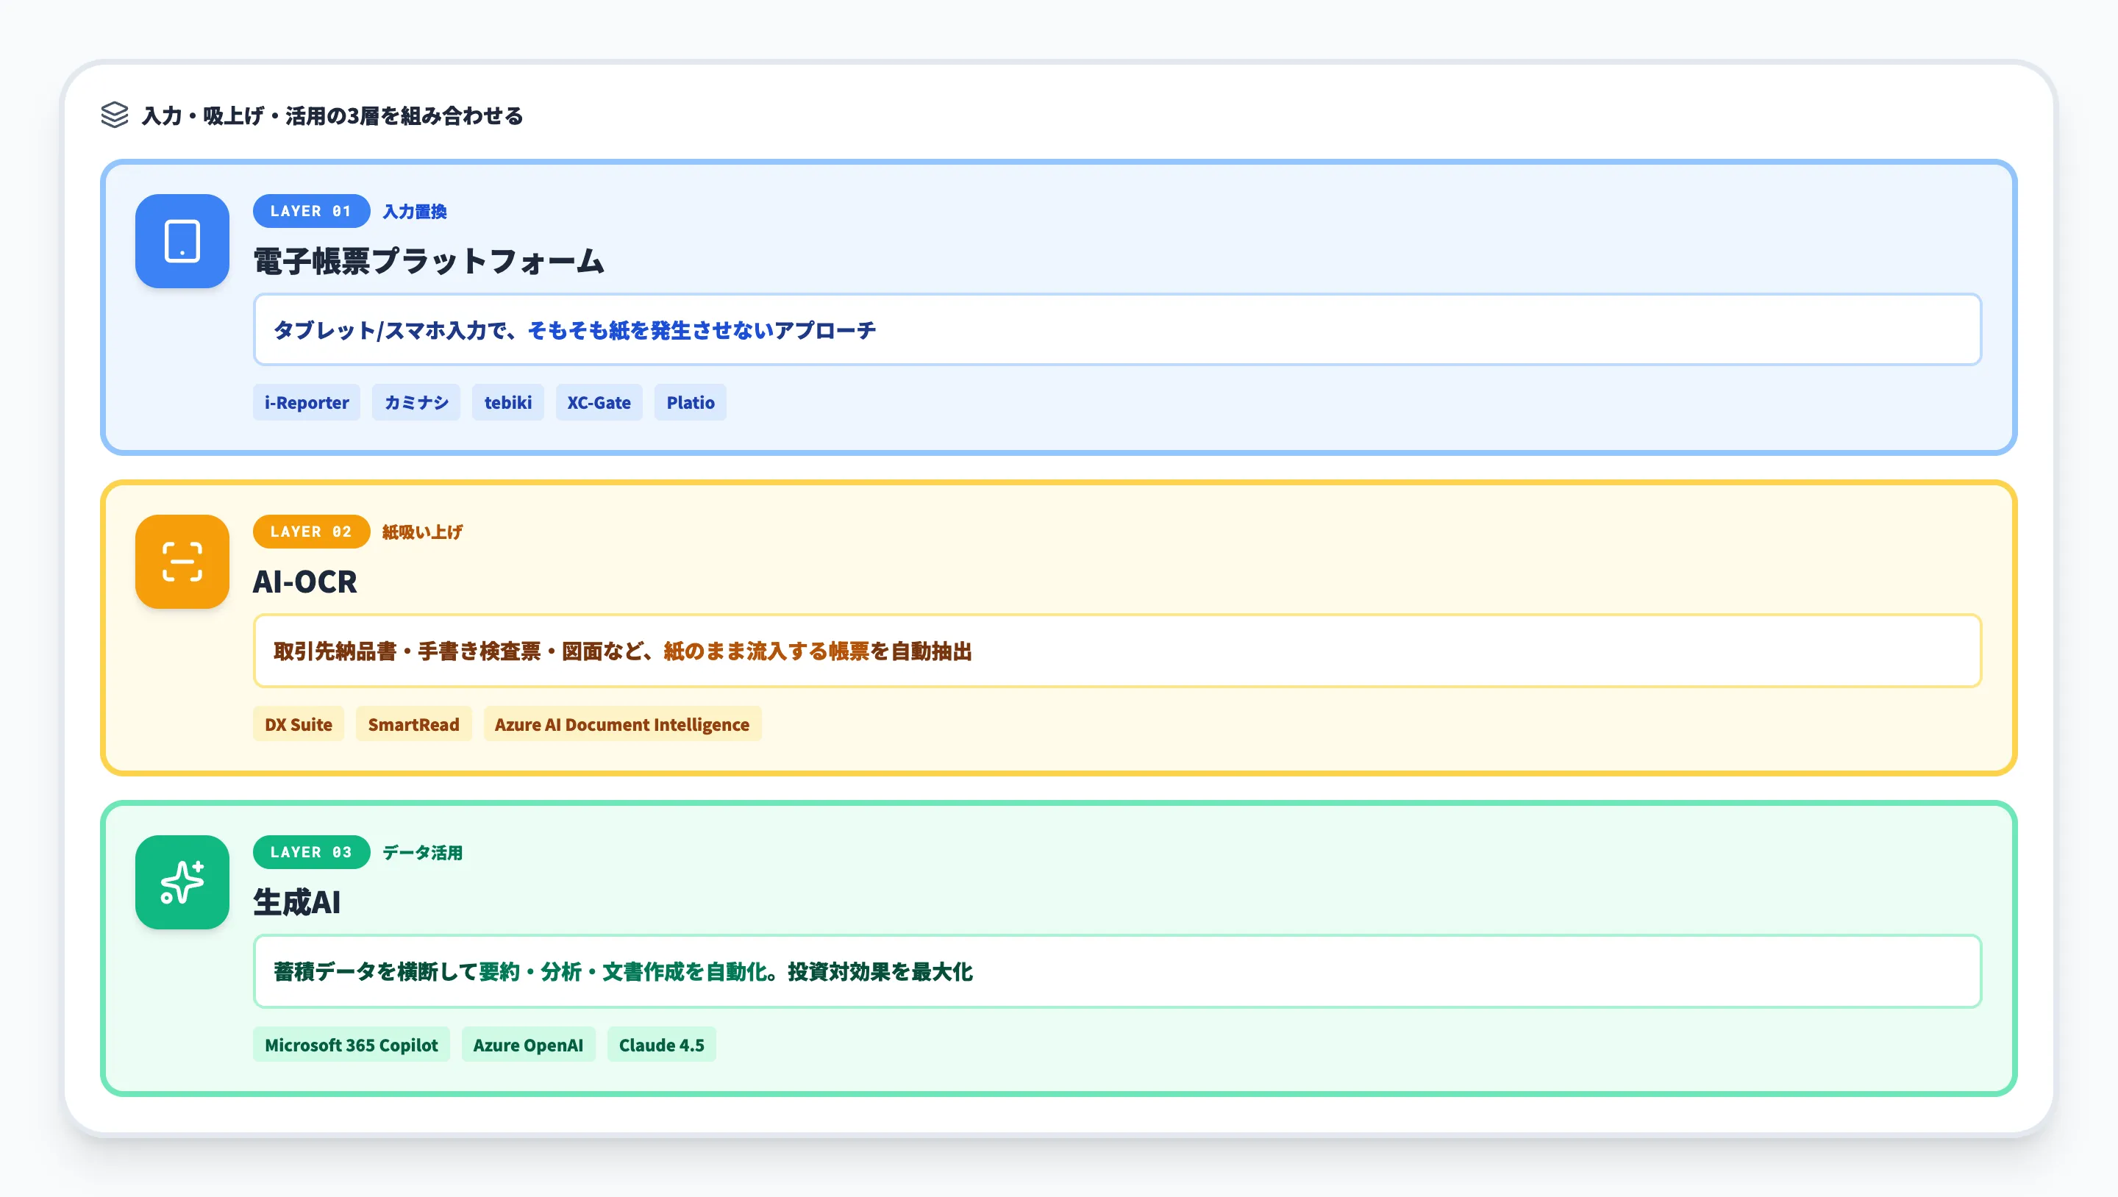Click the LAYER 01 badge
This screenshot has height=1197, width=2118.
311,211
